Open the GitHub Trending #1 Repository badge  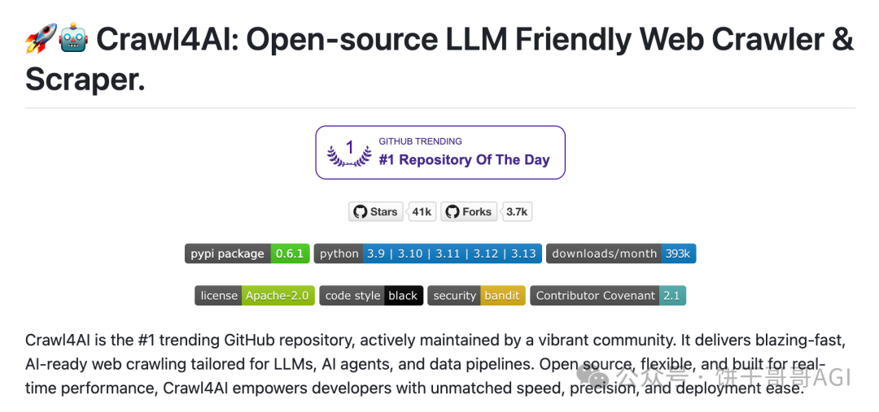coord(440,152)
